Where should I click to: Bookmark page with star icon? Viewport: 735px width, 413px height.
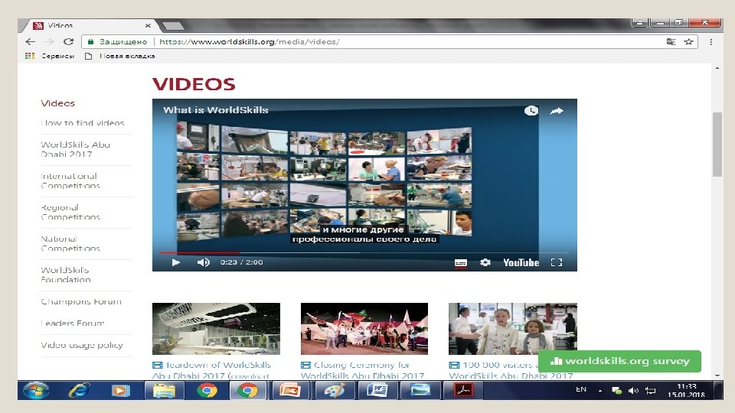pos(688,41)
